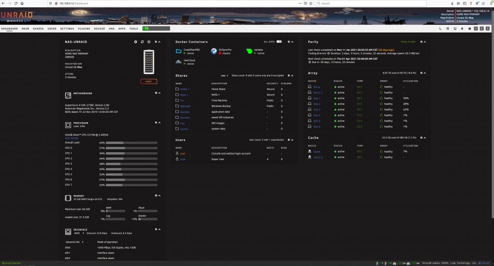Open the PLUGINS menu tab

(84, 29)
